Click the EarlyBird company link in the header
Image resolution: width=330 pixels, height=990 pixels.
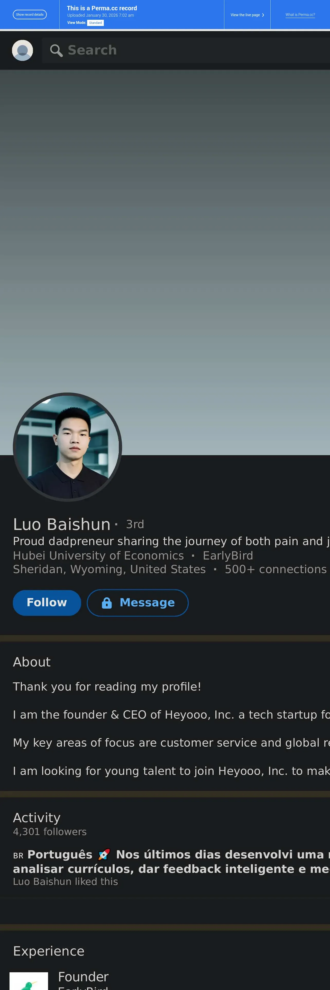(228, 555)
